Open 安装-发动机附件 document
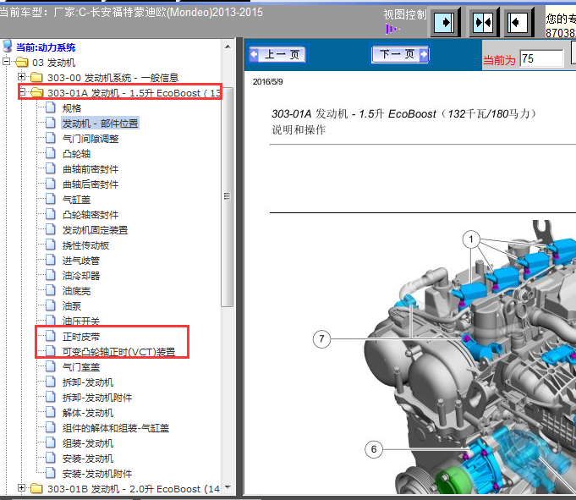Image resolution: width=576 pixels, height=500 pixels. click(x=97, y=474)
